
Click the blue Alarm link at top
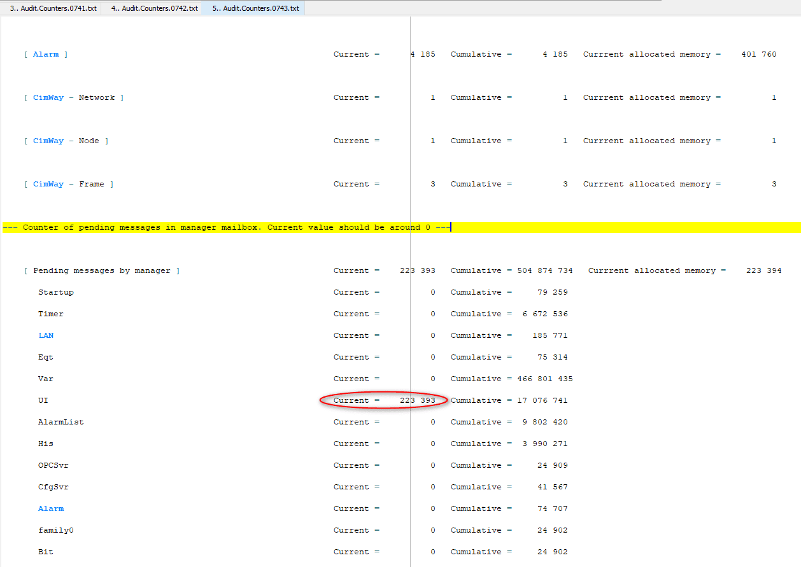(46, 54)
